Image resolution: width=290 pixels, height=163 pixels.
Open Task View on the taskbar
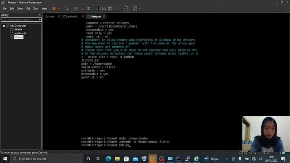98,159
